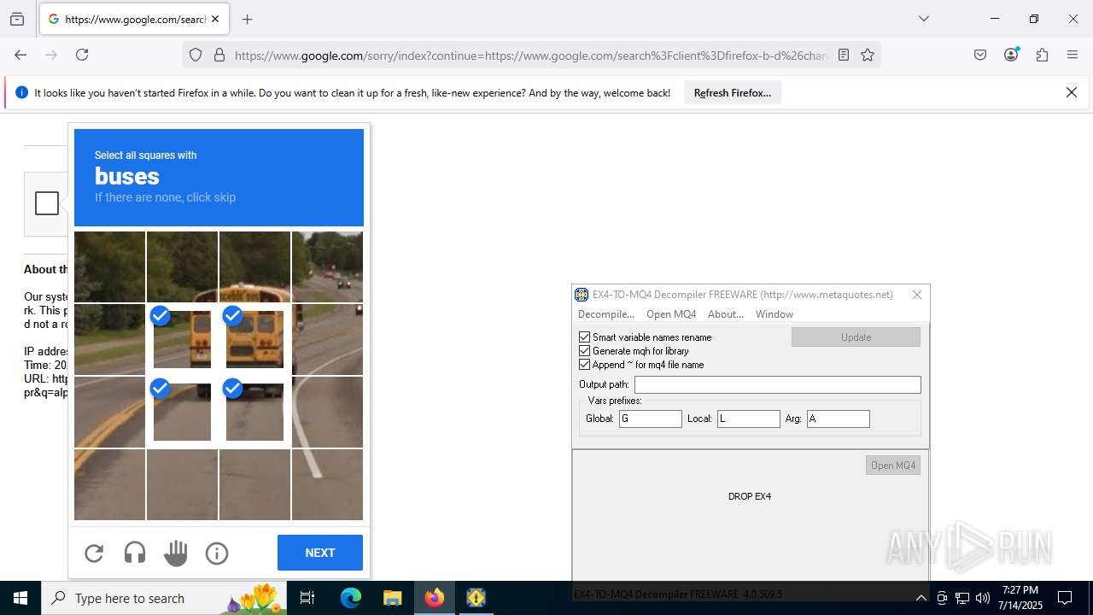The image size is (1093, 615).
Task: Switch to the Google sorry page tab
Action: tap(134, 19)
